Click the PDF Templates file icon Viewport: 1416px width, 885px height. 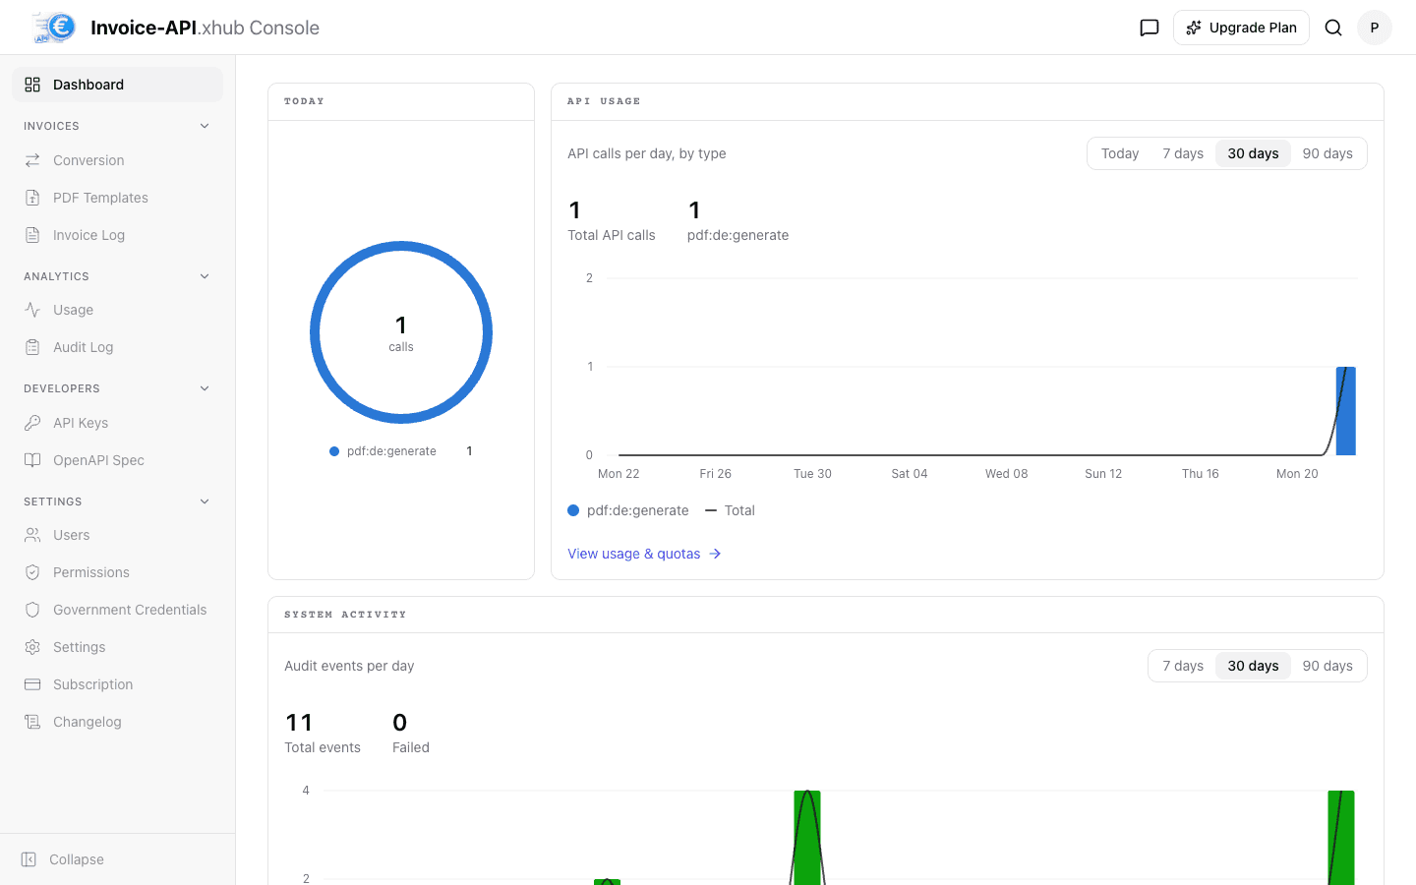32,198
